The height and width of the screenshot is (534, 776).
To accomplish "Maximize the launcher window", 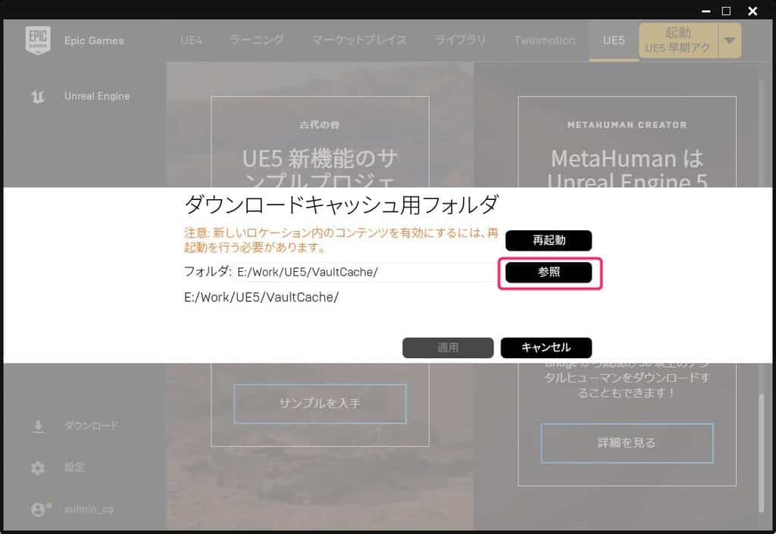I will [x=726, y=11].
